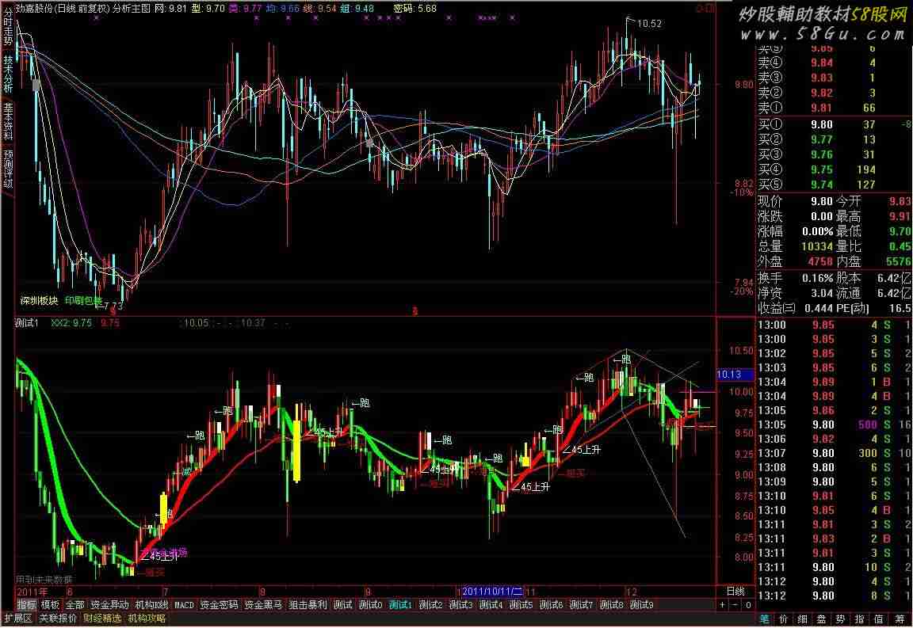Select the 盘 button in bottom-right bar
Image resolution: width=913 pixels, height=628 pixels.
point(823,618)
